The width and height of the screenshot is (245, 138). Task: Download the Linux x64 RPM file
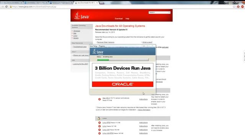coord(108,133)
